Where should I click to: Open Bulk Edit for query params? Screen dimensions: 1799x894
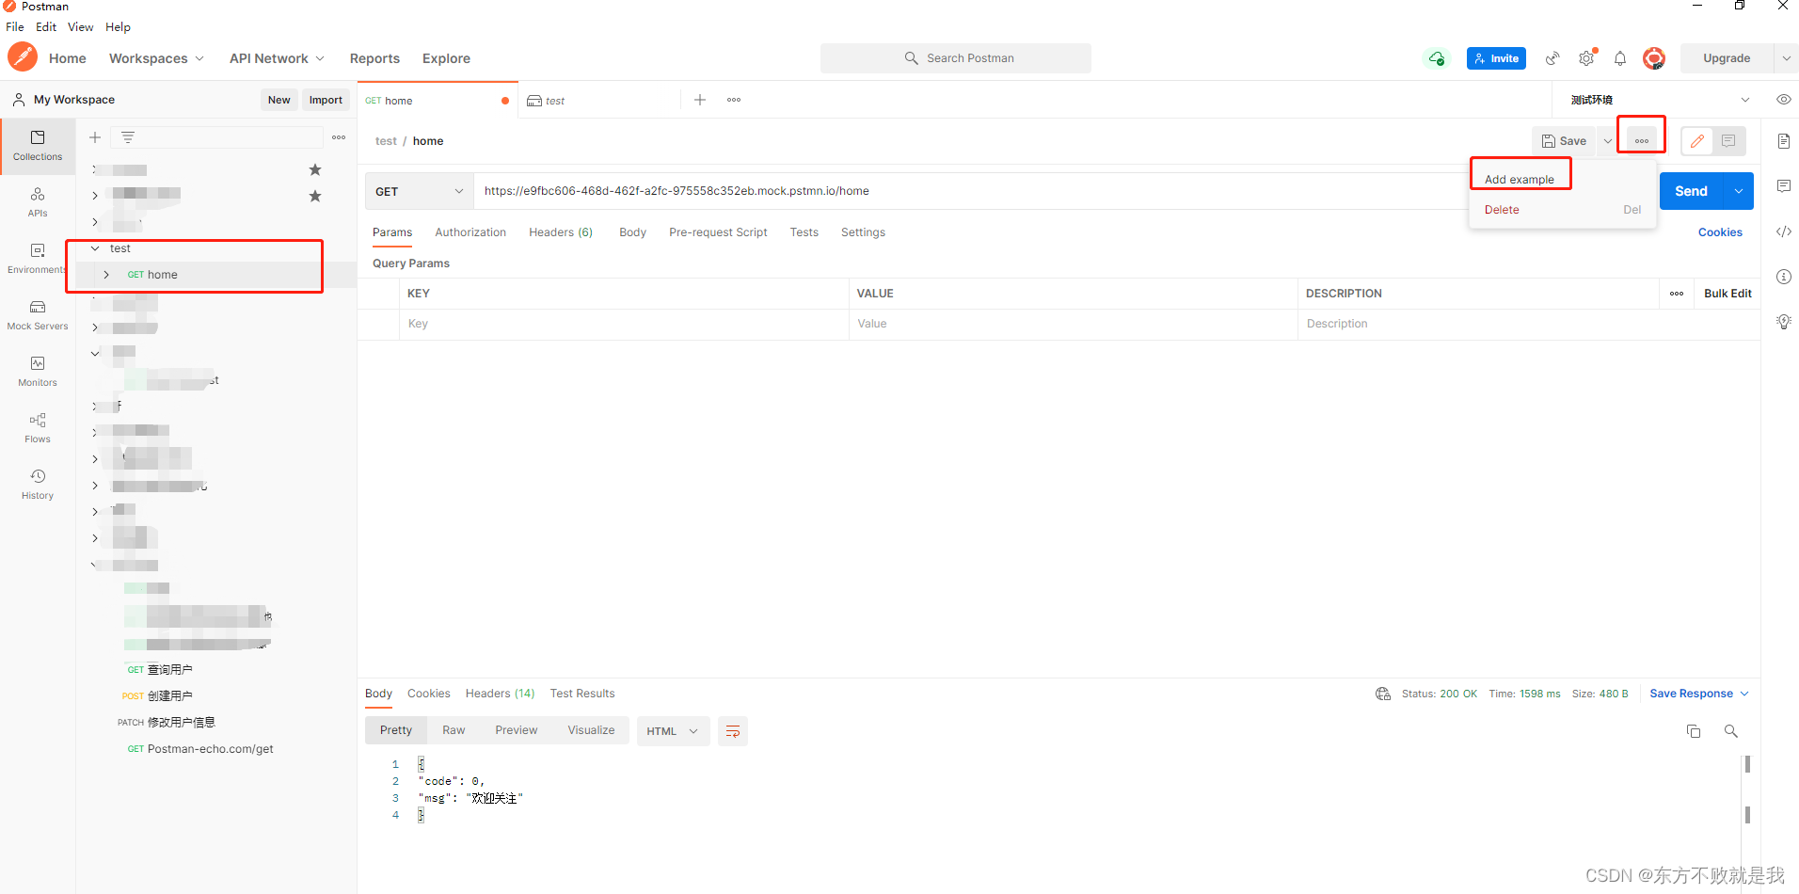(x=1727, y=293)
